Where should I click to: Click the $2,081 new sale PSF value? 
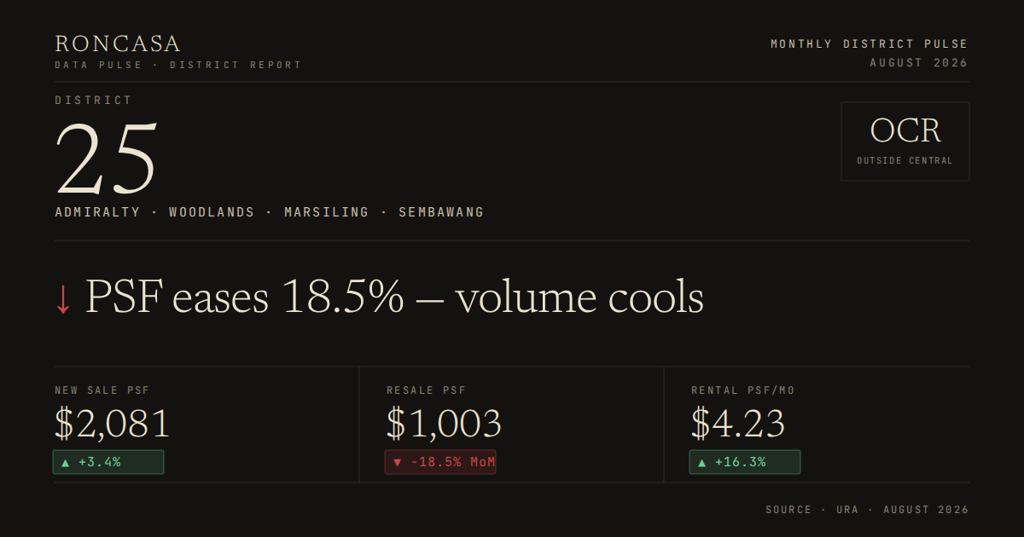click(113, 424)
